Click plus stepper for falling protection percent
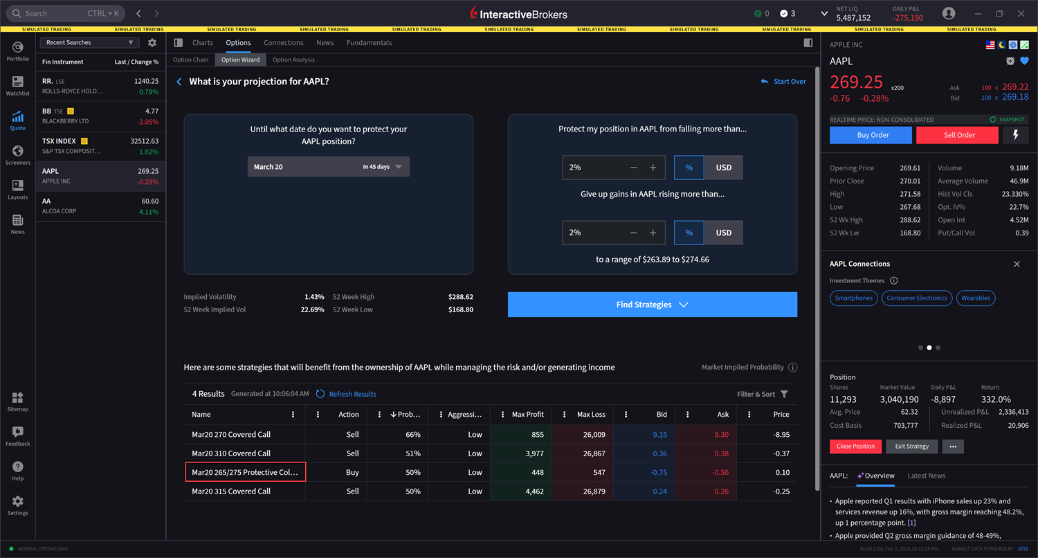Viewport: 1038px width, 558px height. coord(653,168)
